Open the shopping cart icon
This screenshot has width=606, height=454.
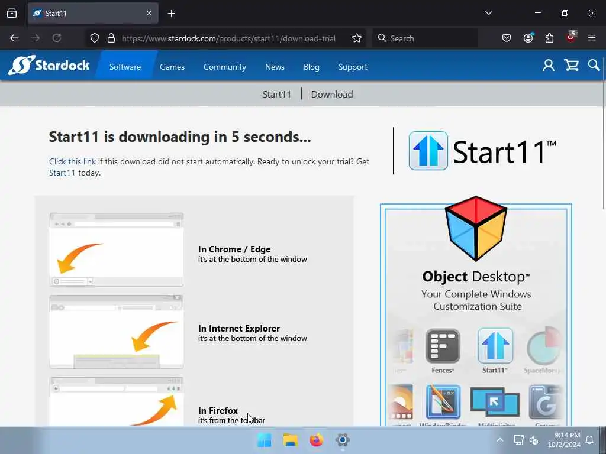571,65
